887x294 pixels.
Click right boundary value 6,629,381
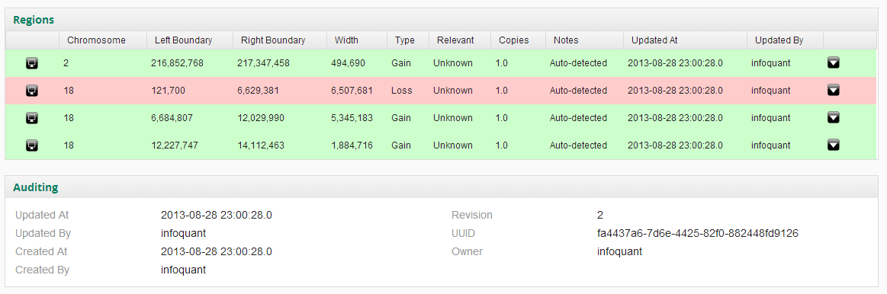[x=258, y=91]
